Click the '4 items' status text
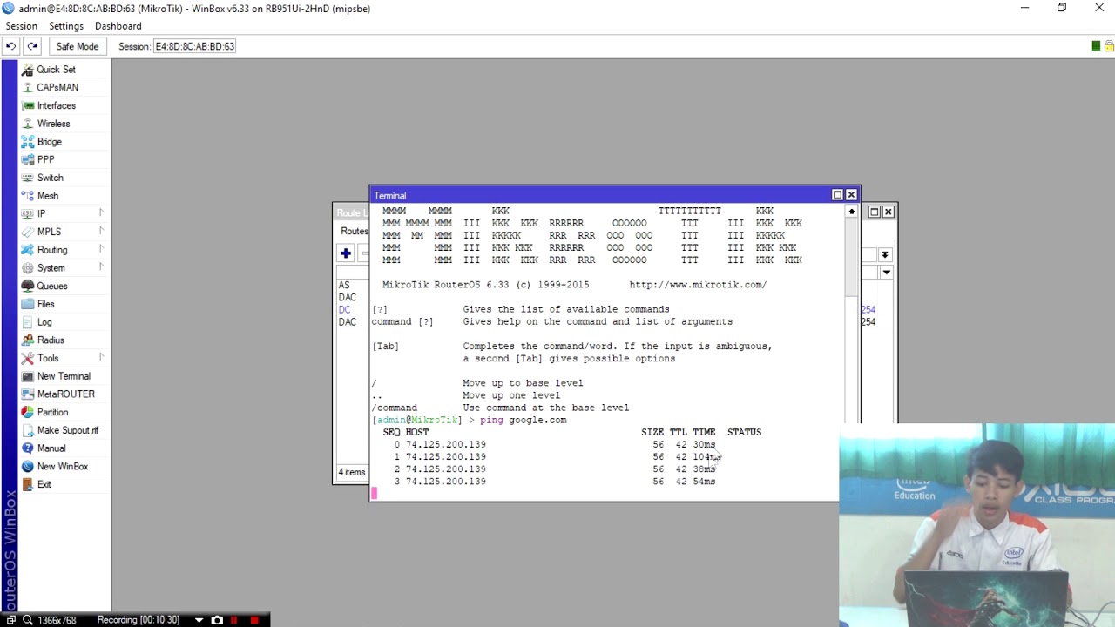Image resolution: width=1115 pixels, height=627 pixels. pos(352,472)
